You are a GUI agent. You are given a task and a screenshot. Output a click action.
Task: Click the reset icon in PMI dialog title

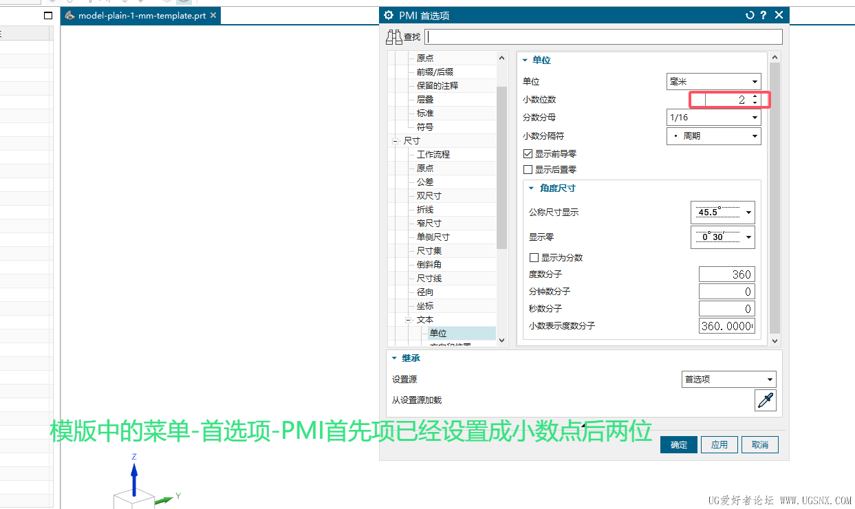pyautogui.click(x=750, y=15)
